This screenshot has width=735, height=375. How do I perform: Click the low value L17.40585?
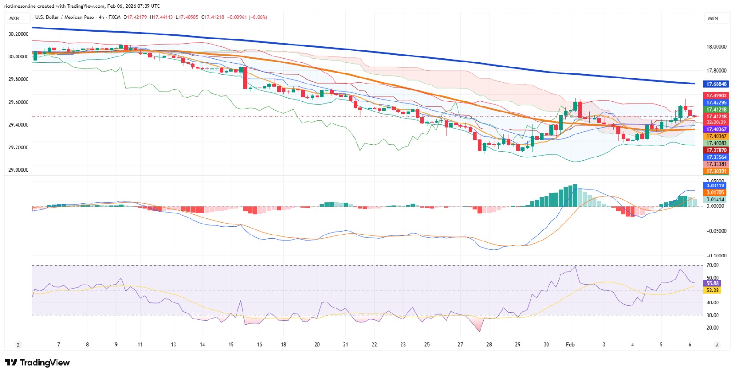point(187,17)
